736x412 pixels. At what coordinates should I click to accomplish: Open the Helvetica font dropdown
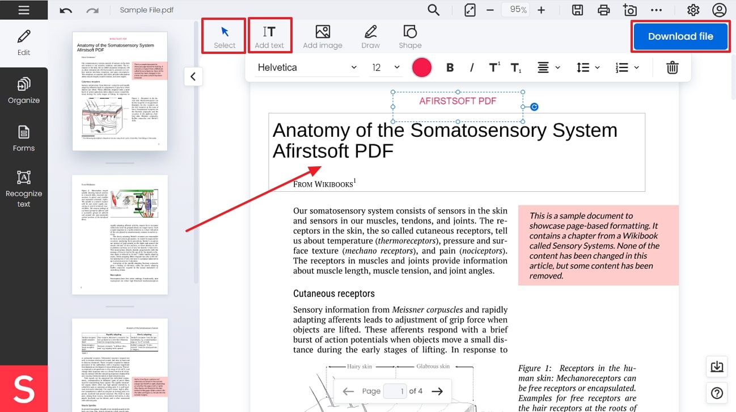(x=307, y=68)
